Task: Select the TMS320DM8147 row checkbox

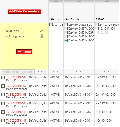Action: pyautogui.click(x=3, y=120)
